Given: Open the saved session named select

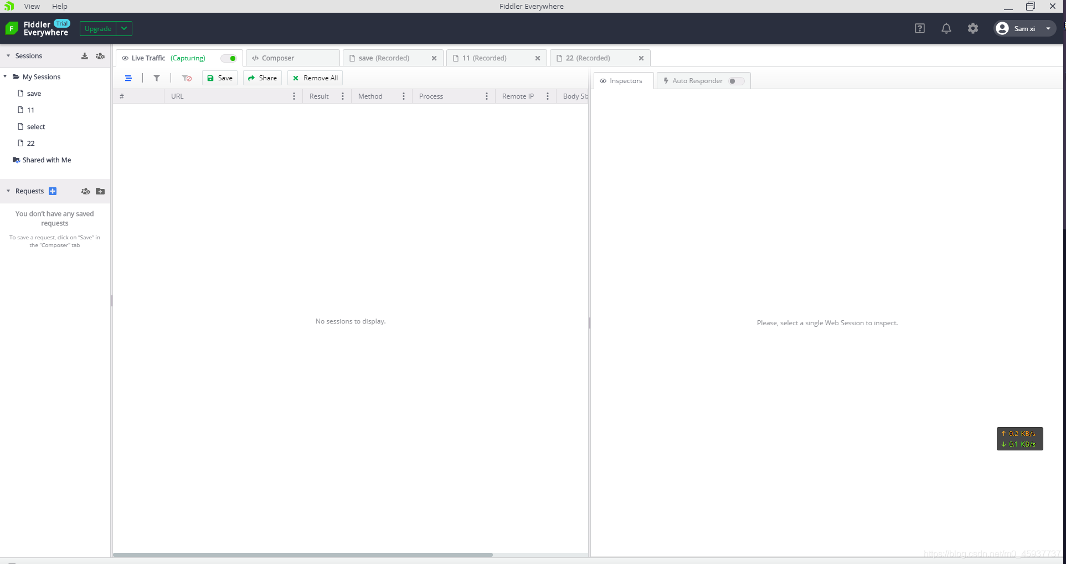Looking at the screenshot, I should click(36, 127).
